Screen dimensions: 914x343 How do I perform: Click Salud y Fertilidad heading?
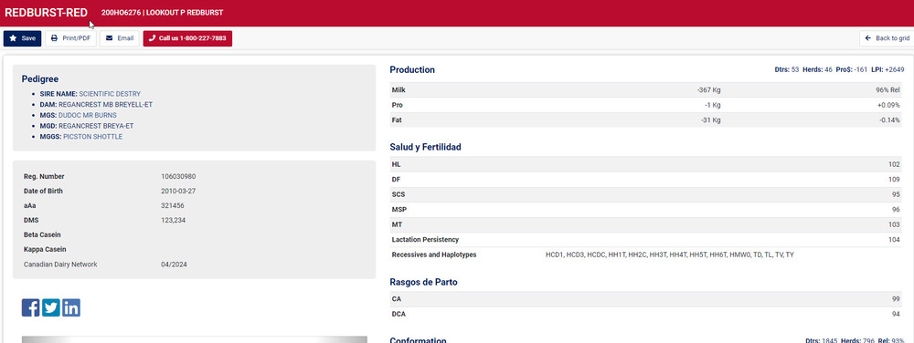point(426,148)
